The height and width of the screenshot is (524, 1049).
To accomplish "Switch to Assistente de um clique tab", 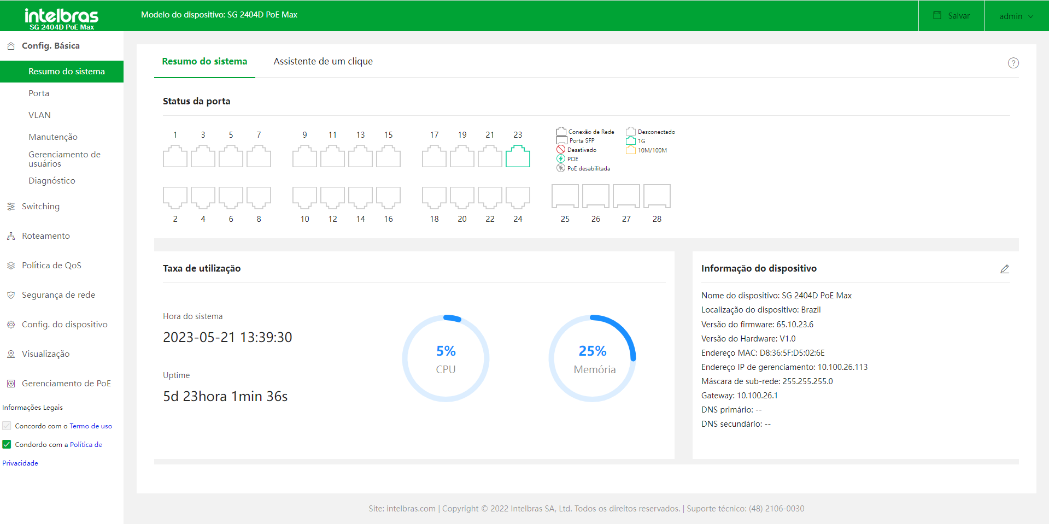I will [x=323, y=61].
